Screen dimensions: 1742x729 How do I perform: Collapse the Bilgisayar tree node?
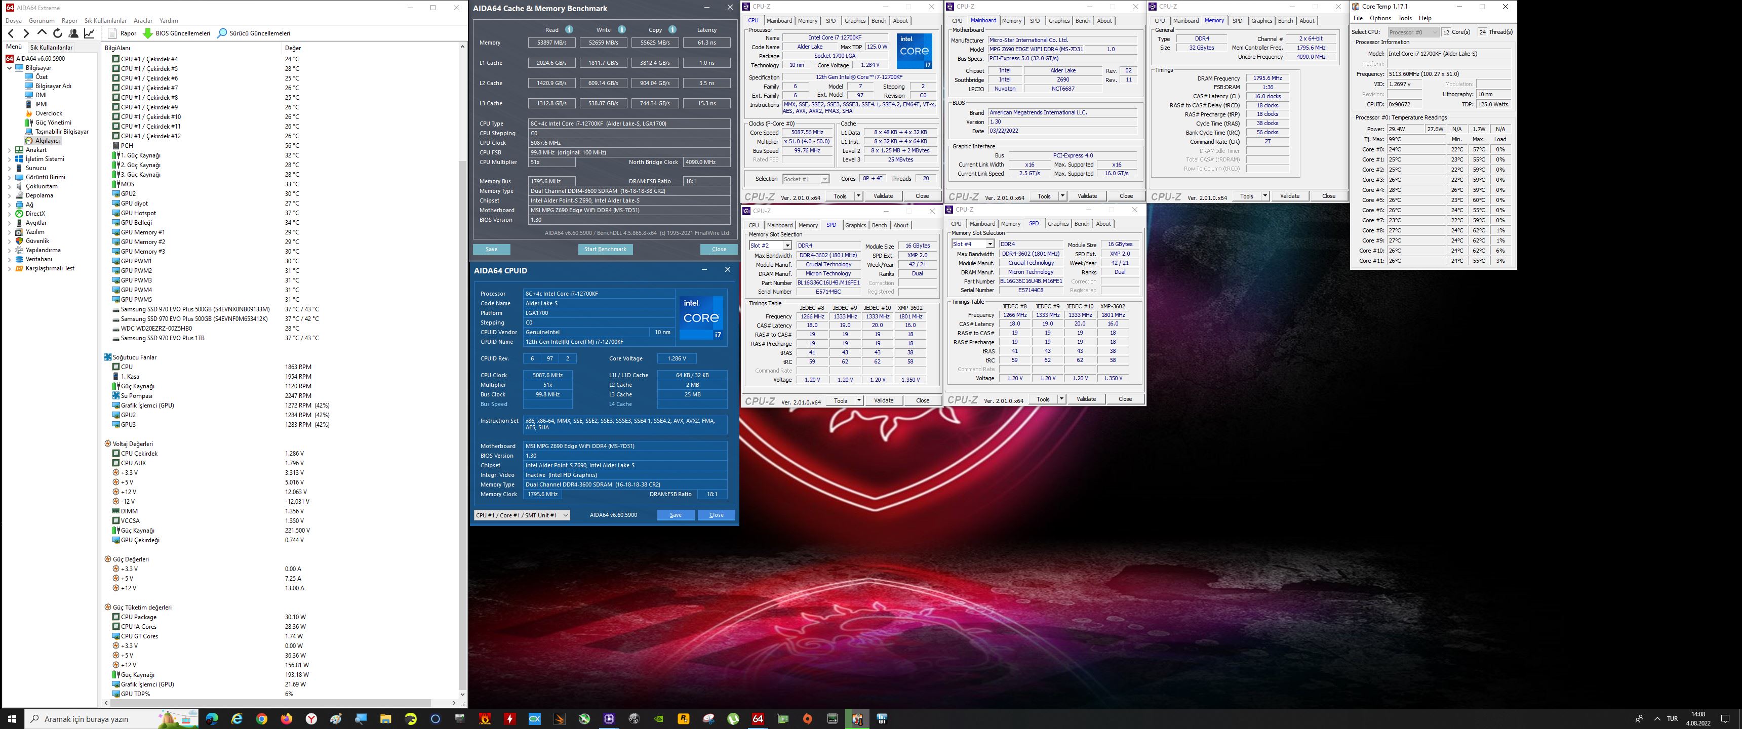click(x=10, y=68)
